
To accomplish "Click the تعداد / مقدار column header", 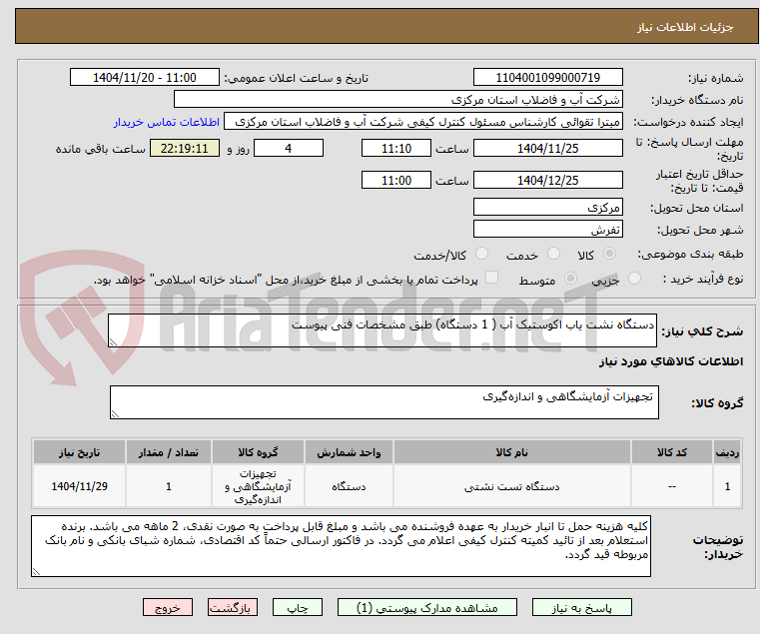I will (168, 452).
